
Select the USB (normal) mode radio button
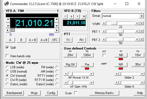pyautogui.click(x=7, y=71)
